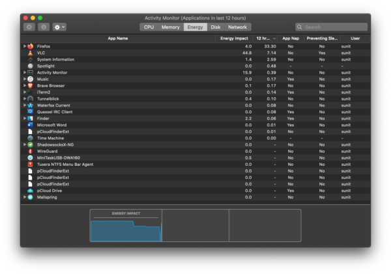Expand the Firefox process disclosure triangle
The width and height of the screenshot is (391, 274).
click(x=25, y=46)
